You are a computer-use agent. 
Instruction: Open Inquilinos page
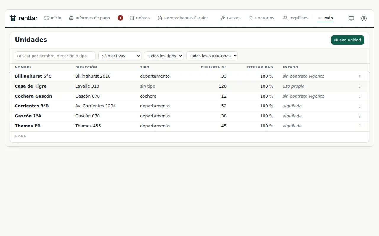click(296, 18)
